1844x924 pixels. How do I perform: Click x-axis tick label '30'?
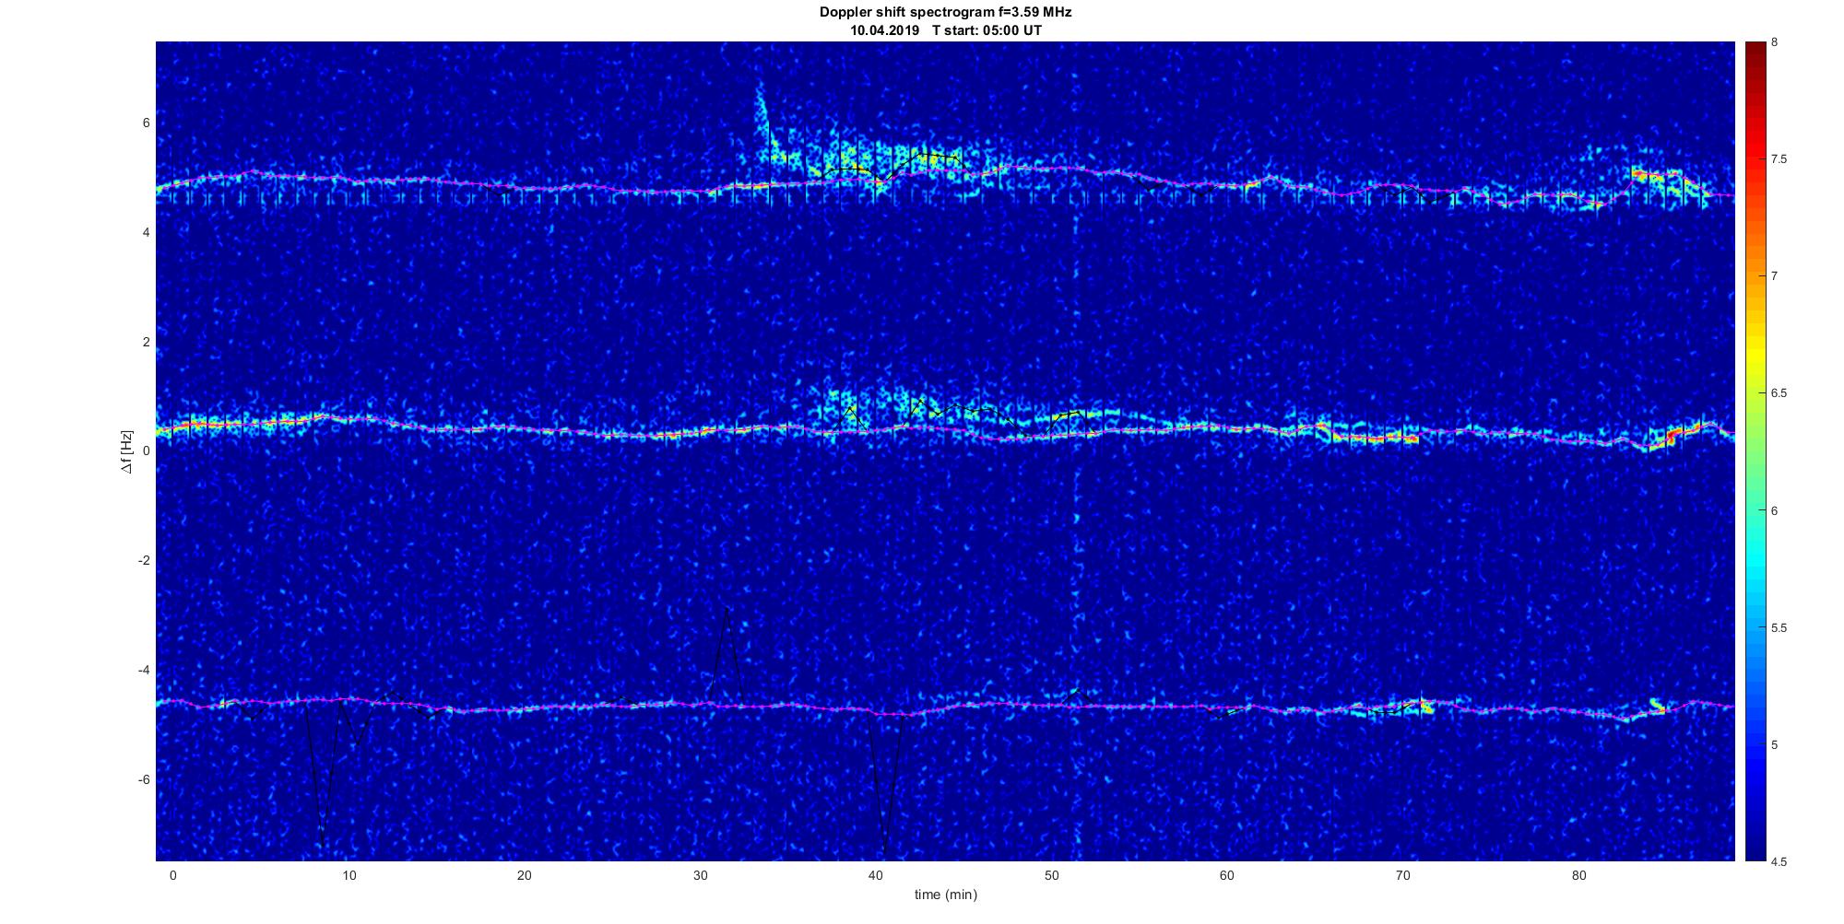(x=700, y=876)
